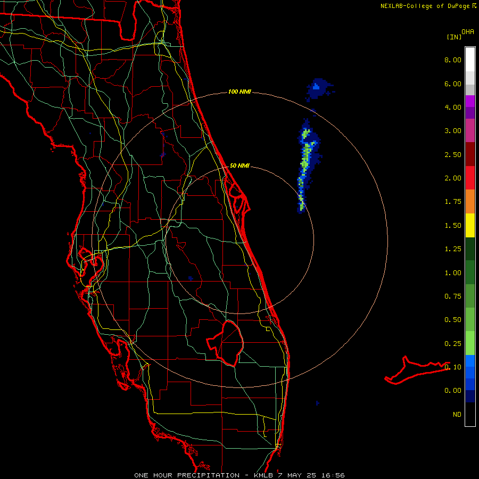Click the 0.25 legend value
The width and height of the screenshot is (479, 479).
point(453,344)
